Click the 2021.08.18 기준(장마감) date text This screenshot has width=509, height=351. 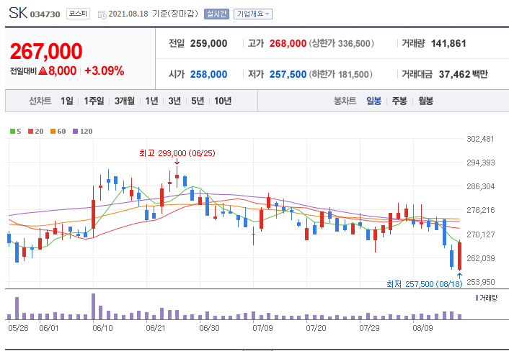pyautogui.click(x=153, y=14)
